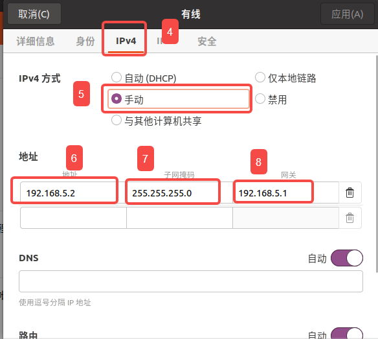
Task: Open the 身份 tab
Action: [85, 41]
